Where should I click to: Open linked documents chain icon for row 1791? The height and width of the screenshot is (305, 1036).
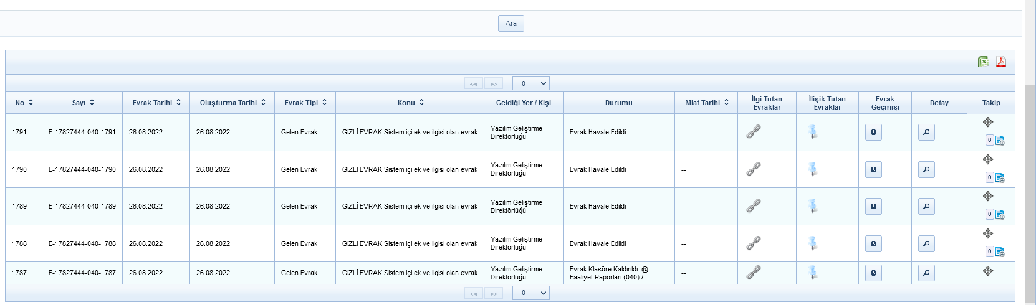tap(754, 132)
